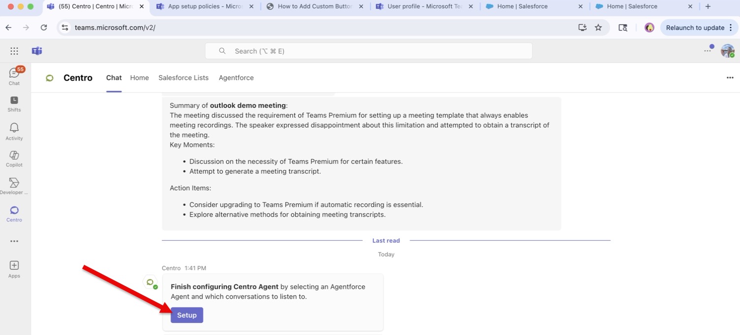The image size is (740, 335).
Task: Switch to the first Home | Salesforce tab
Action: coord(535,6)
